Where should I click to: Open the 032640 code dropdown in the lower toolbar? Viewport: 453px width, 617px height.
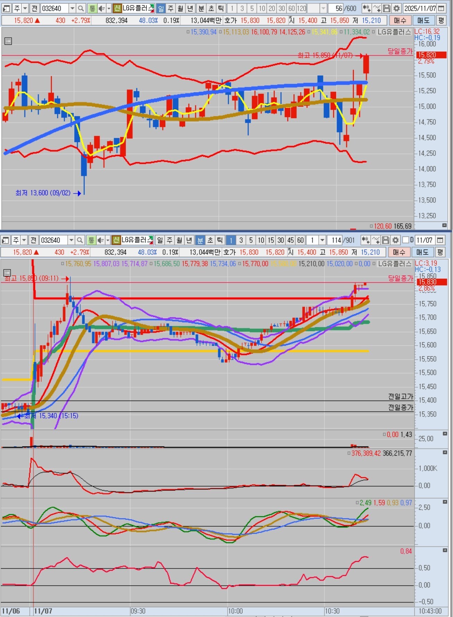71,240
